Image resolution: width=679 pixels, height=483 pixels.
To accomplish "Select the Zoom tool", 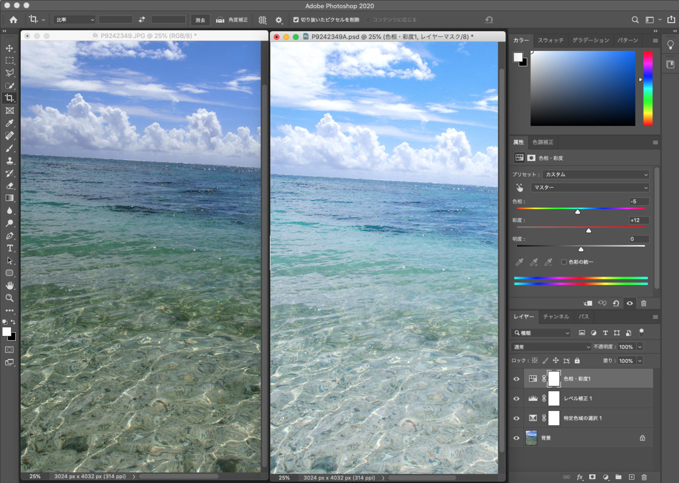I will 9,298.
